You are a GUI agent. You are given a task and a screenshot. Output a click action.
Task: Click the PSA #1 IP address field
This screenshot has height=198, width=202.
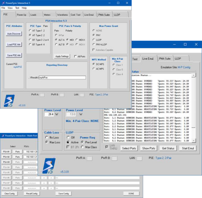(31, 152)
